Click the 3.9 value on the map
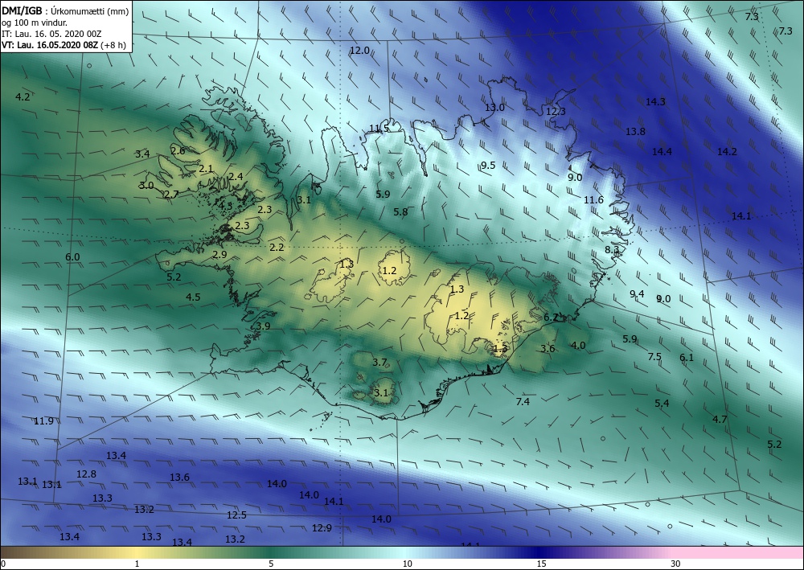Screen dimensions: 804x570 (264, 326)
